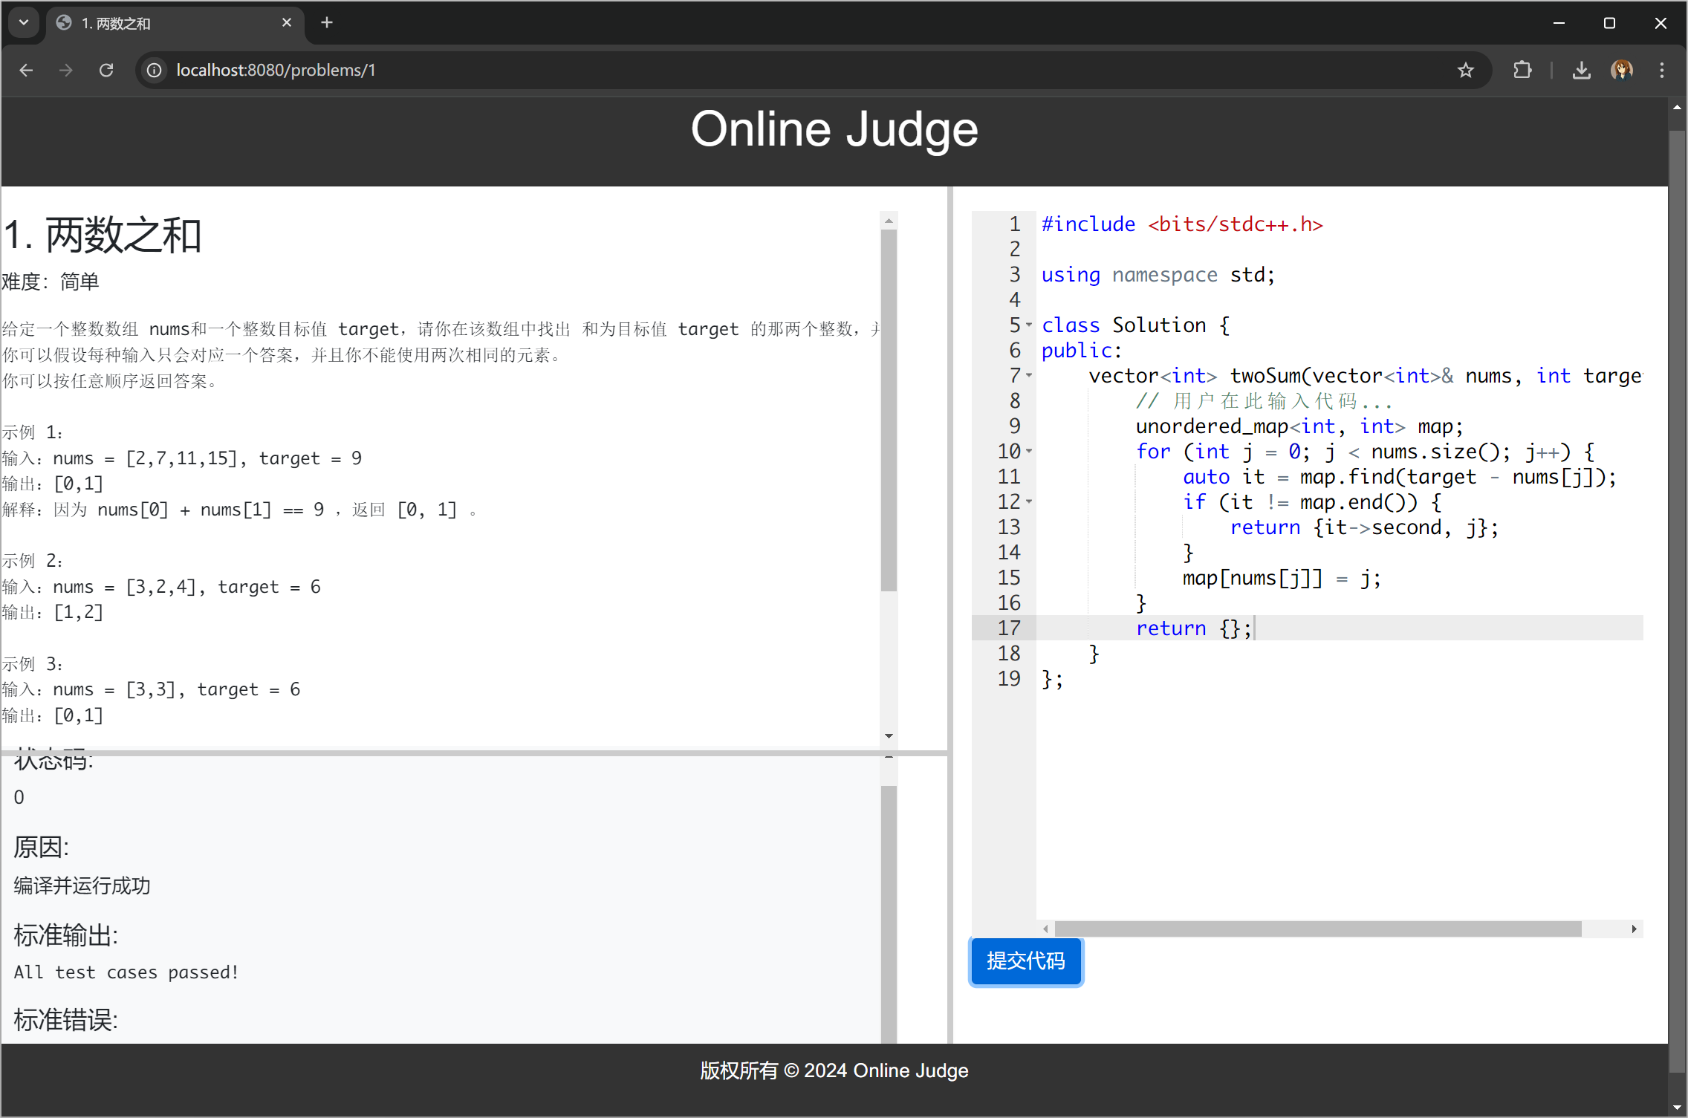Click 'All test cases passed!' output text
The width and height of the screenshot is (1688, 1118).
(126, 972)
